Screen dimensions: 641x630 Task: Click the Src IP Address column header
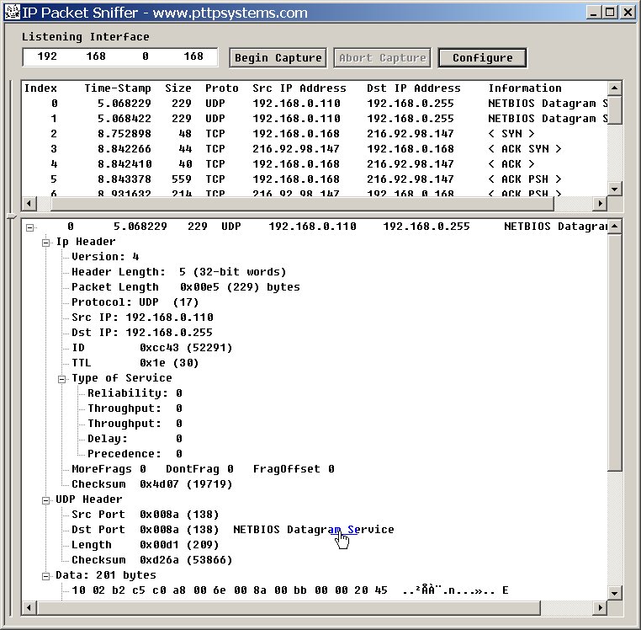[x=299, y=88]
